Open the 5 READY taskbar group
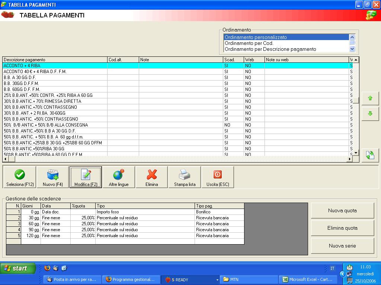The image size is (381, 285). tap(190, 279)
